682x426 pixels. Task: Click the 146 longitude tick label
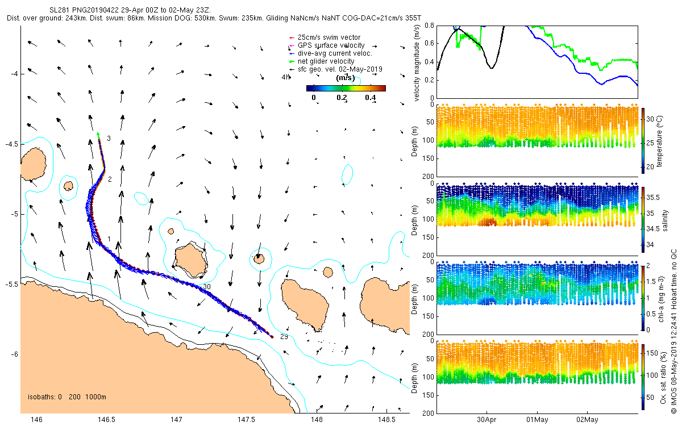tap(36, 420)
